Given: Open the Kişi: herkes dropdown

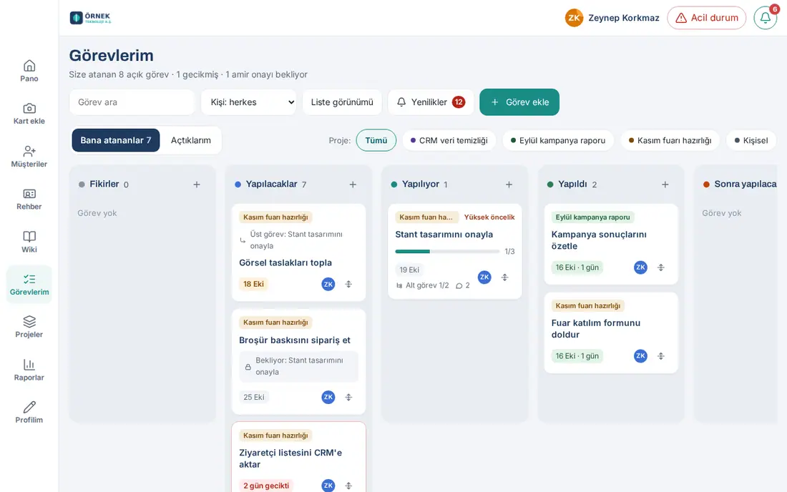Looking at the screenshot, I should coord(249,102).
